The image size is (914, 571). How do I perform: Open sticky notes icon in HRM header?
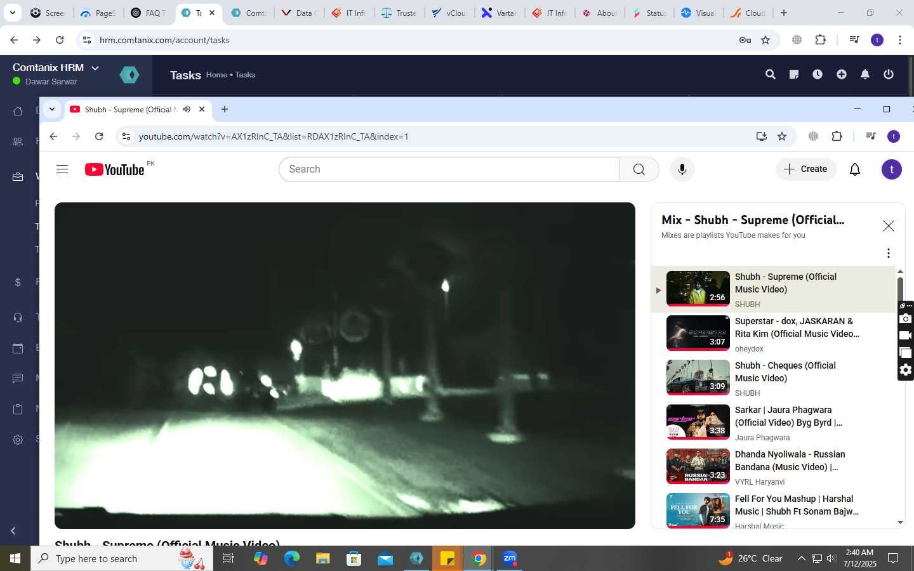coord(794,74)
